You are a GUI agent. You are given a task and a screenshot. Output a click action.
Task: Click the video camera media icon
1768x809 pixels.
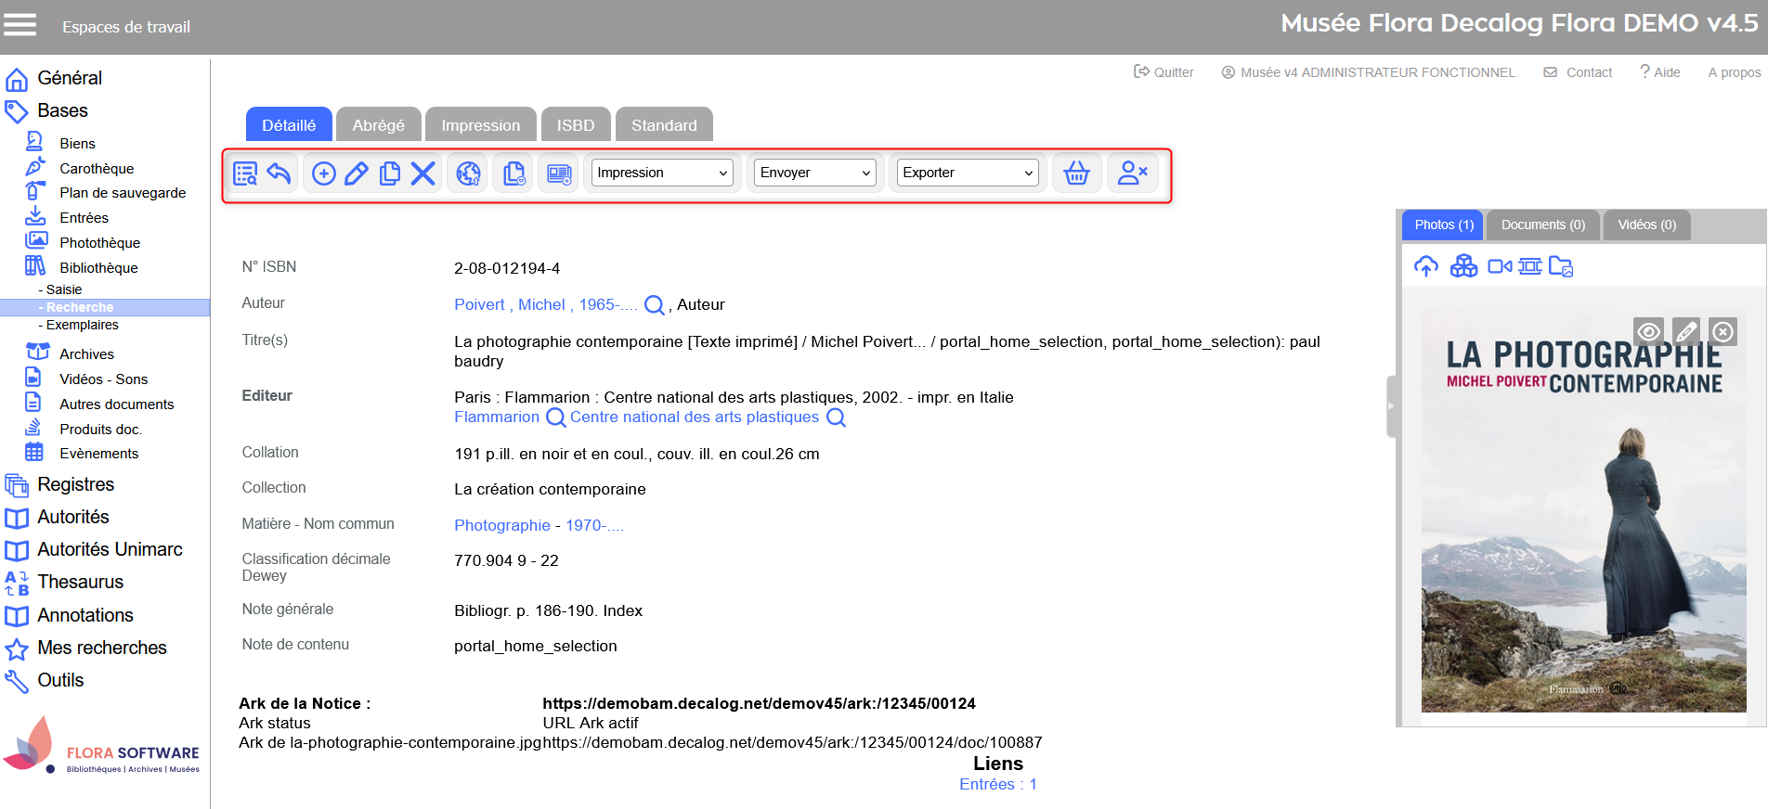[1499, 267]
